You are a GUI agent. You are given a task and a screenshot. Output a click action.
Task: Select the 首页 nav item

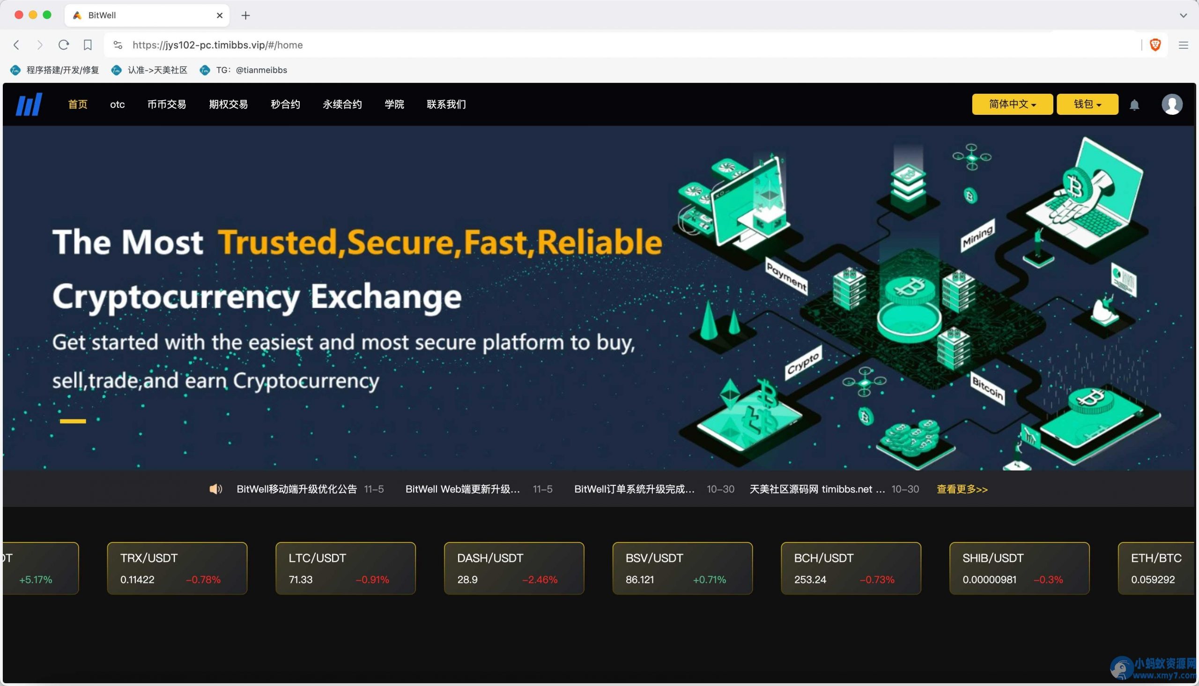coord(78,104)
